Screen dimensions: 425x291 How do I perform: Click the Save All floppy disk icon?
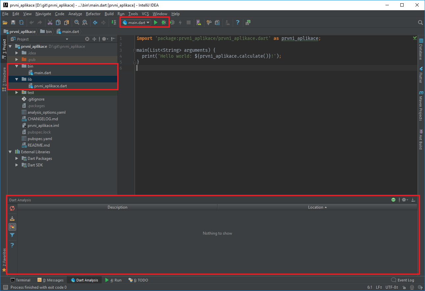tap(13, 22)
